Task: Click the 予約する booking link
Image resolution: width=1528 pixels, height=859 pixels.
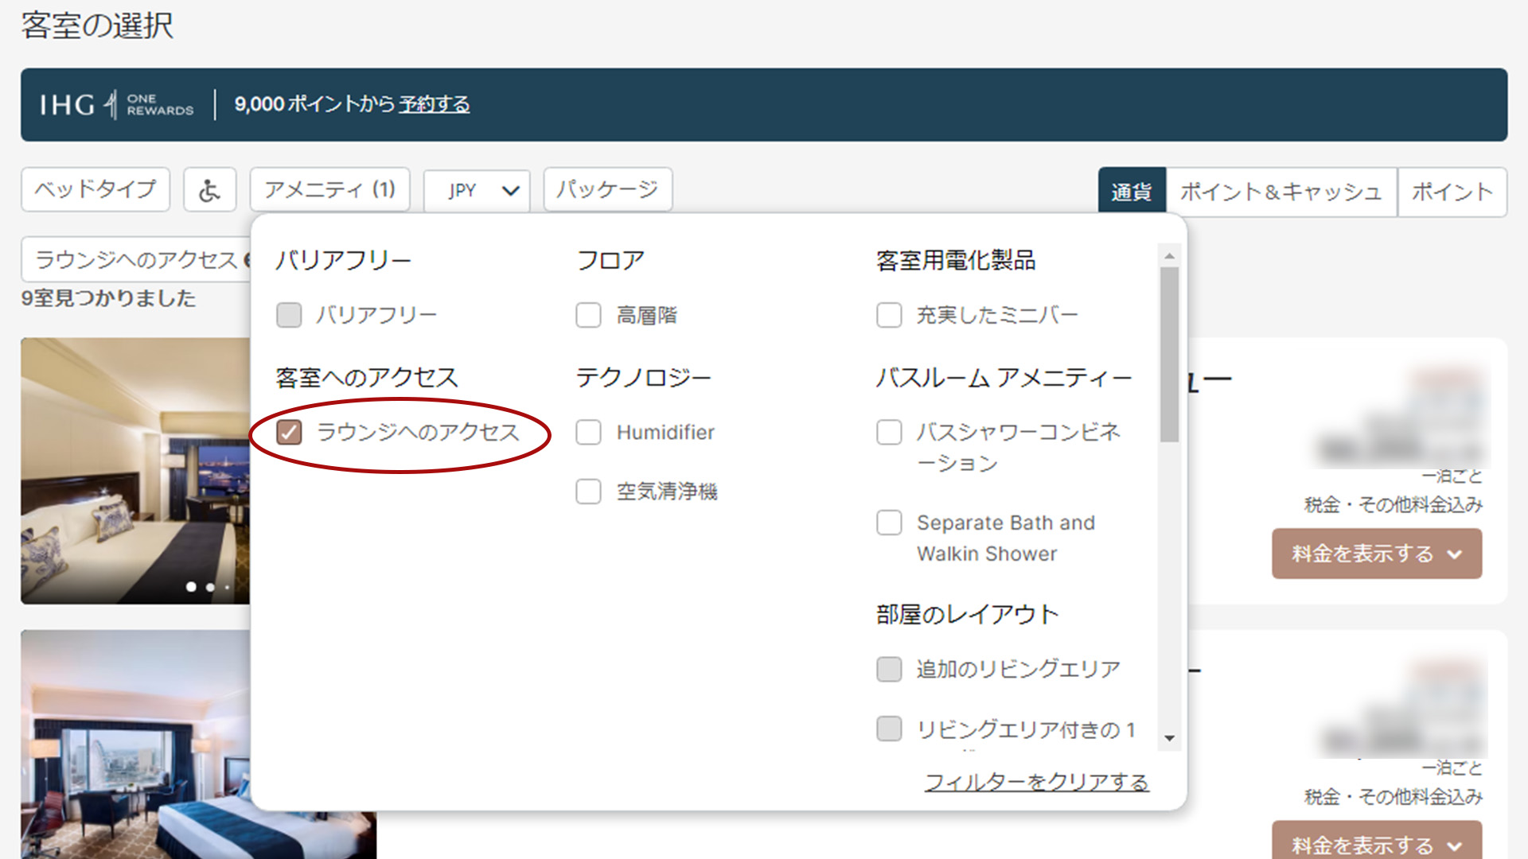Action: [433, 103]
